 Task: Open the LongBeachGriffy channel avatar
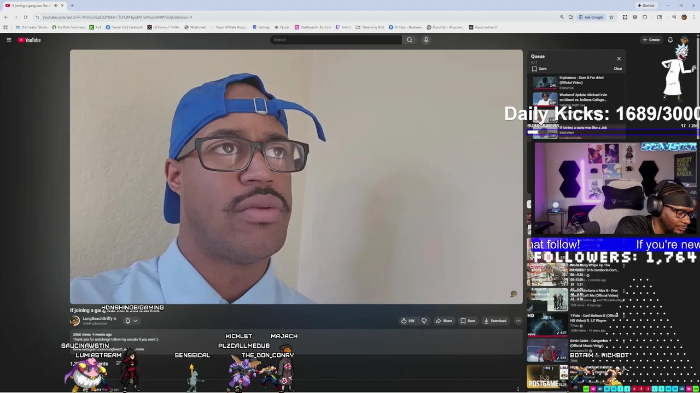(75, 321)
